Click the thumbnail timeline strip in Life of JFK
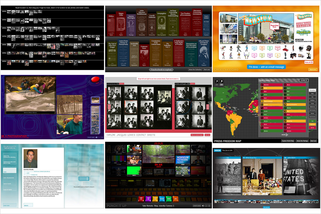Screen dimensions: 321x214 266,201
